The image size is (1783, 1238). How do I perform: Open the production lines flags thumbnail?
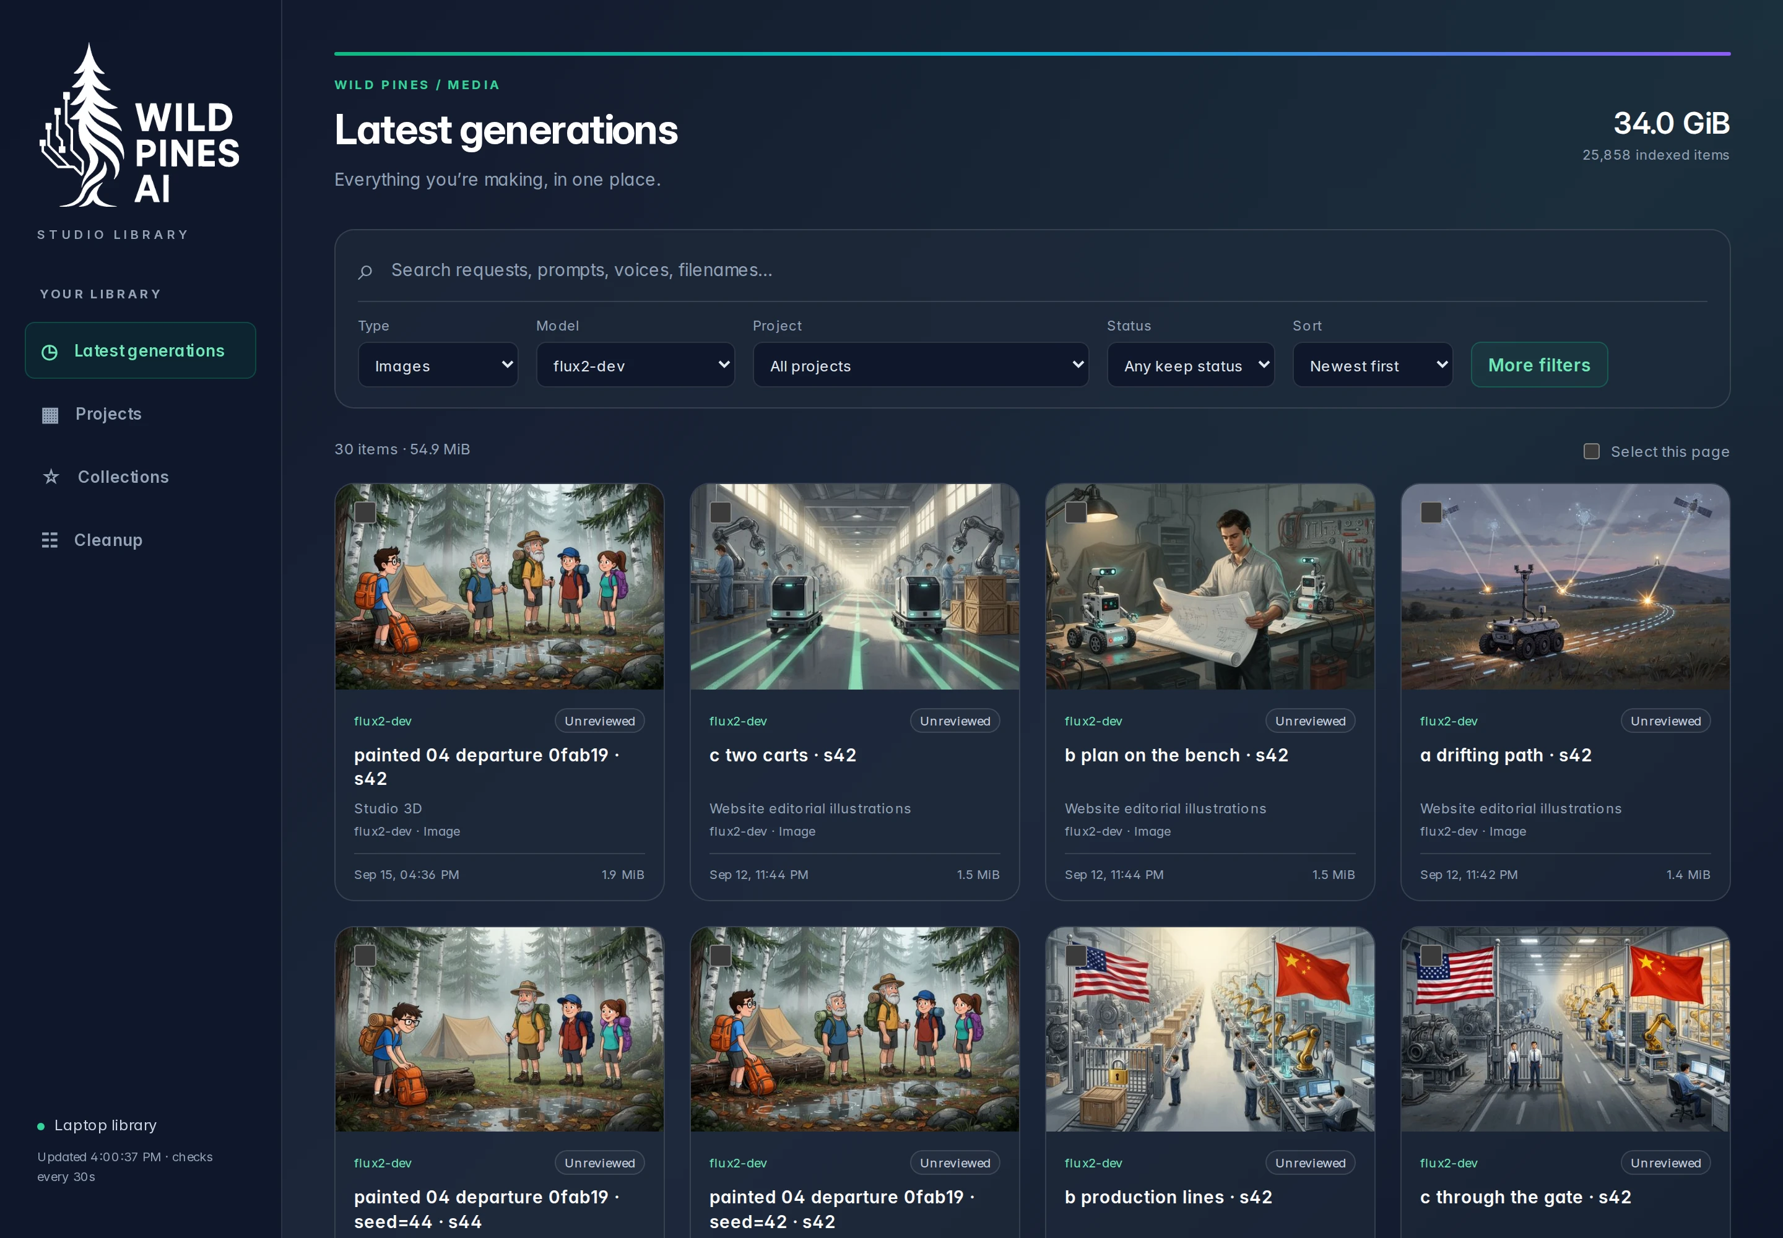(1210, 1029)
